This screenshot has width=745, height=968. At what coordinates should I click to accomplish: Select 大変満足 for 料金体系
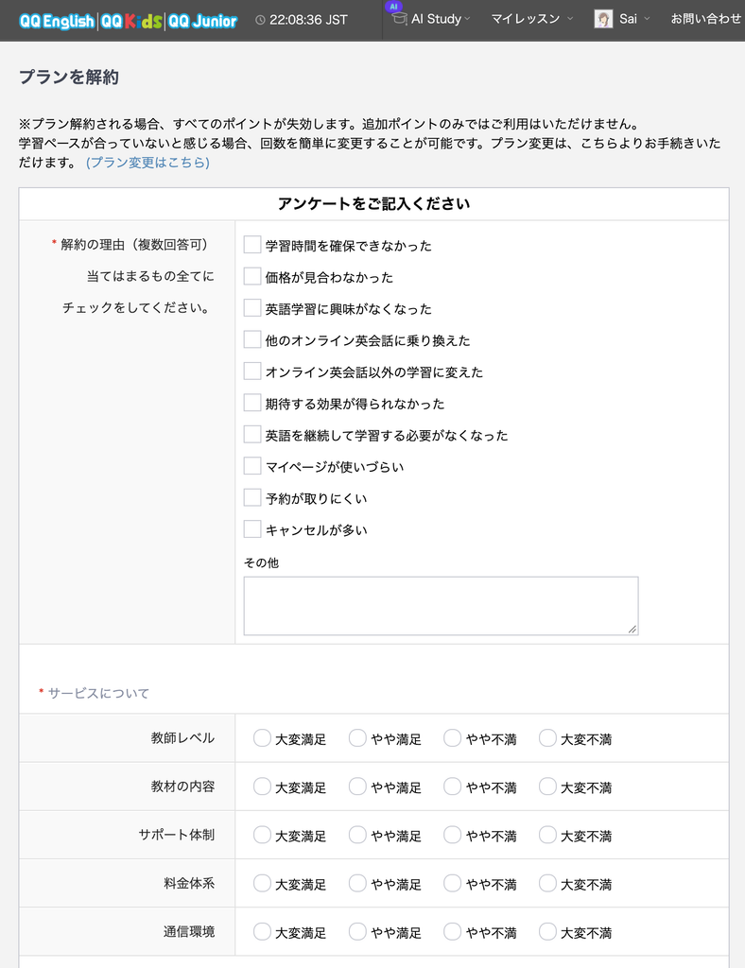tap(262, 883)
